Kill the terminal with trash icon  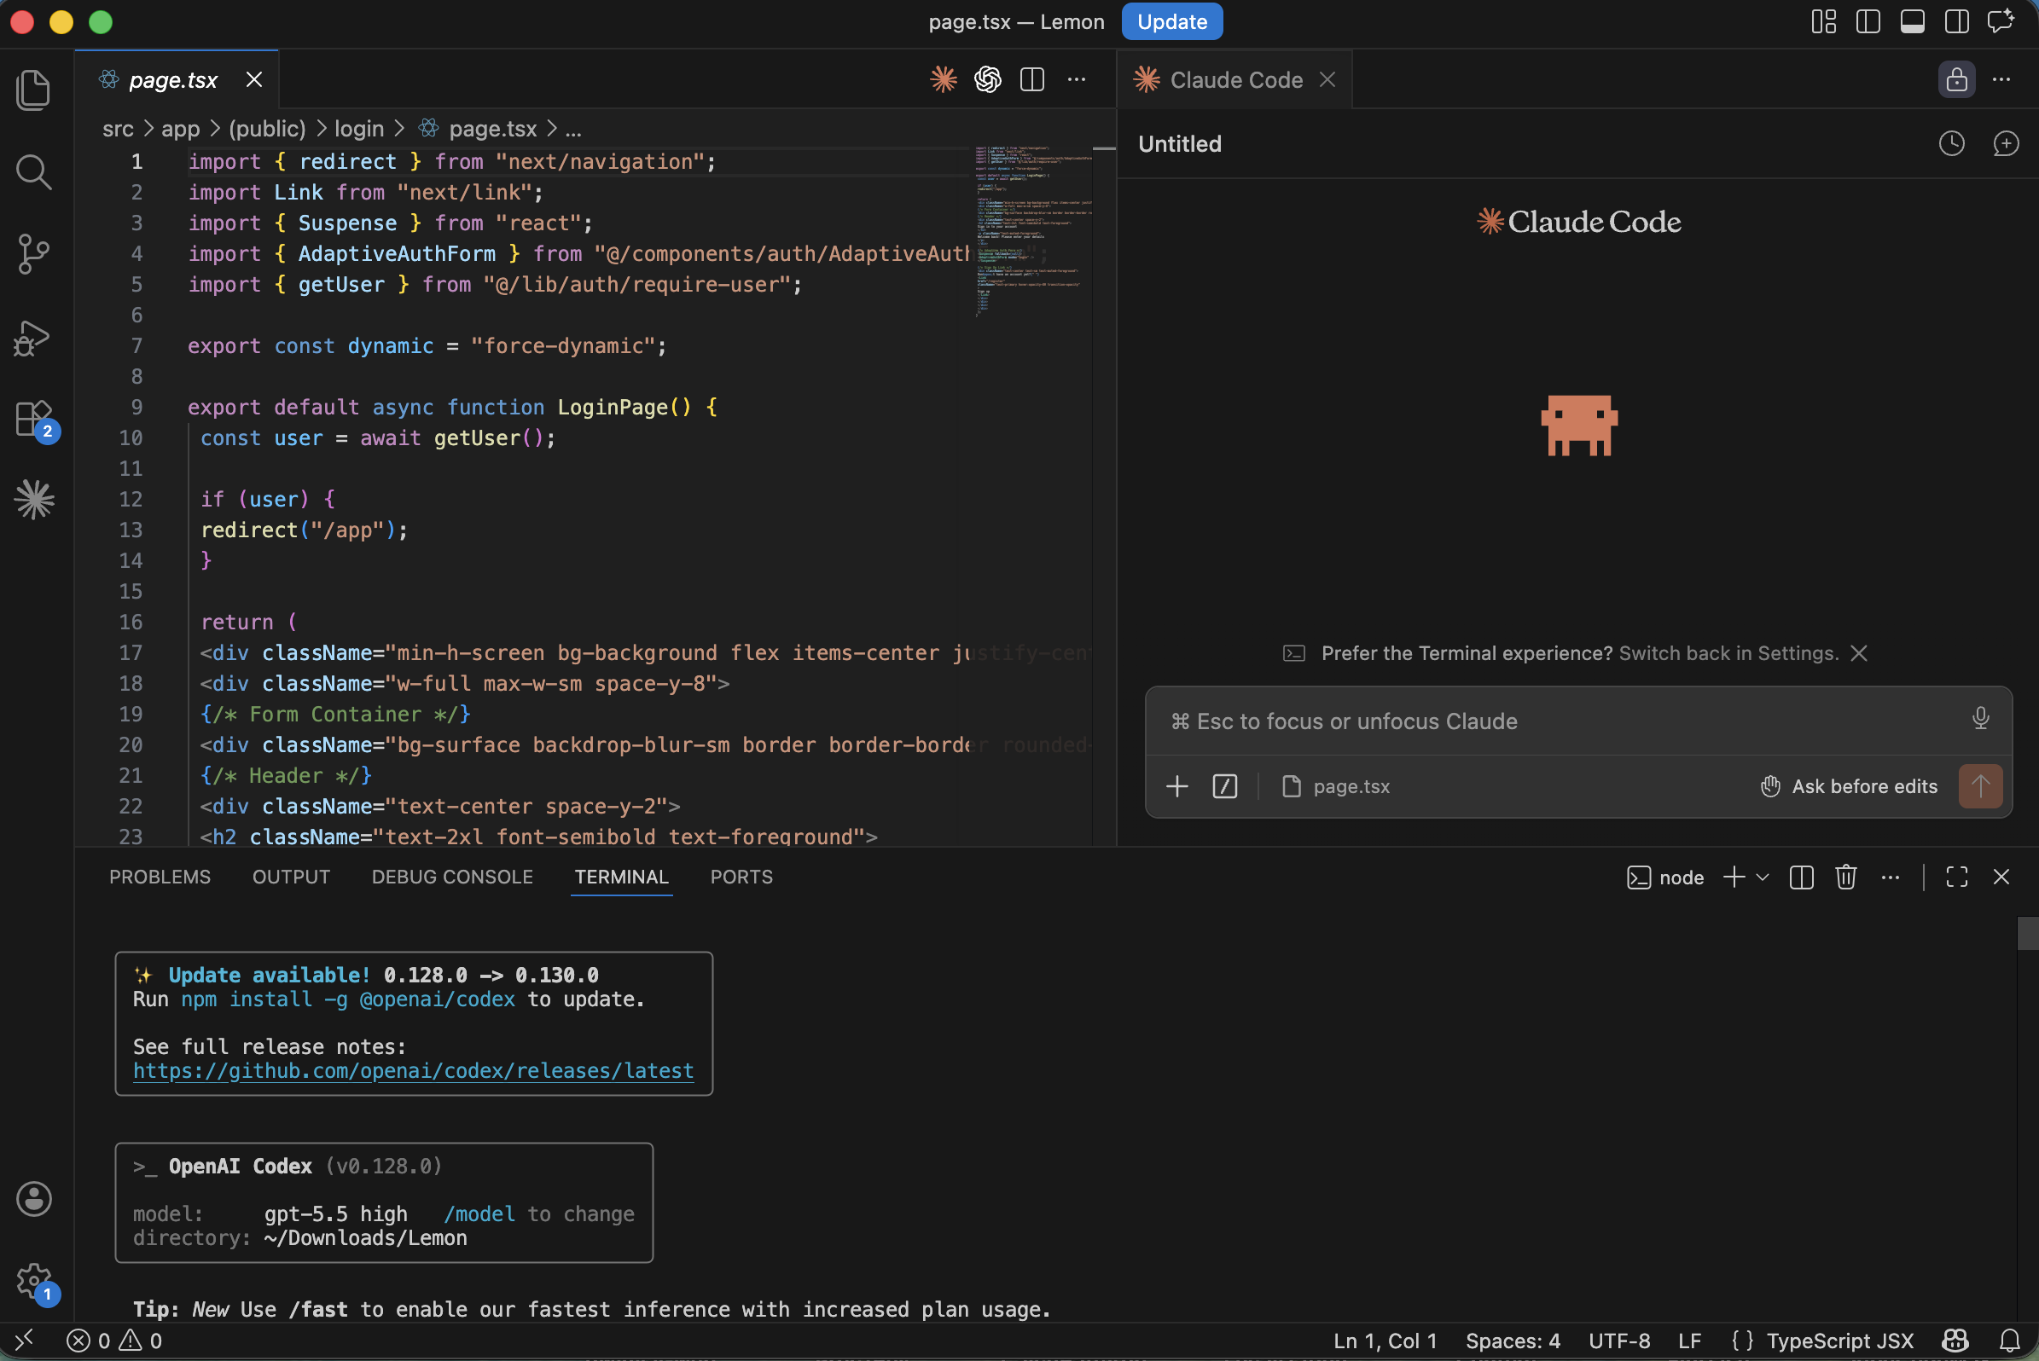click(1845, 877)
